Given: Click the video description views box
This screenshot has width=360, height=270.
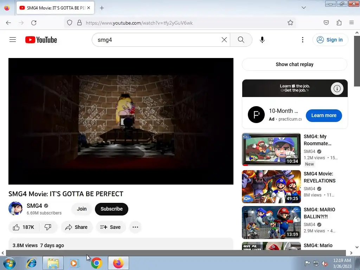Looking at the screenshot, I should point(121,244).
